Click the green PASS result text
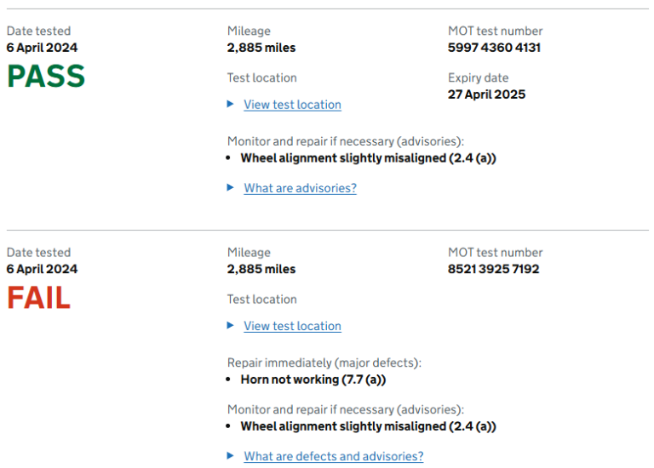 pos(46,77)
